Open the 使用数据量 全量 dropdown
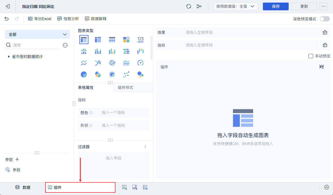 (236, 6)
